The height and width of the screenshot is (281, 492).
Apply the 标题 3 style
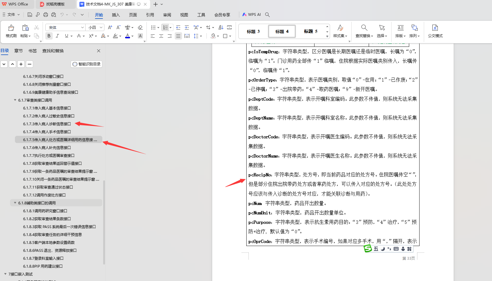click(253, 31)
